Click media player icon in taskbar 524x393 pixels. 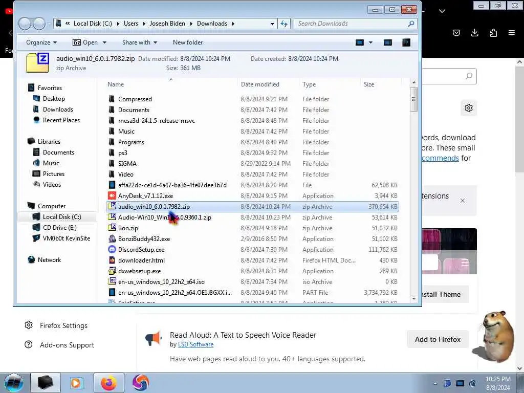pyautogui.click(x=77, y=383)
